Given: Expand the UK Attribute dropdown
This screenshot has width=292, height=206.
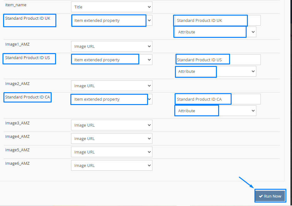Looking at the screenshot, I should pos(215,32).
